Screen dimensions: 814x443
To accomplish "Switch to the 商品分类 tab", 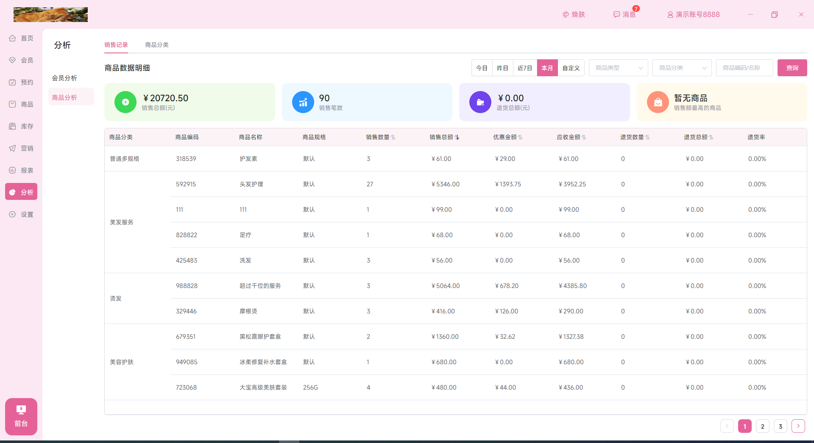I will click(157, 45).
